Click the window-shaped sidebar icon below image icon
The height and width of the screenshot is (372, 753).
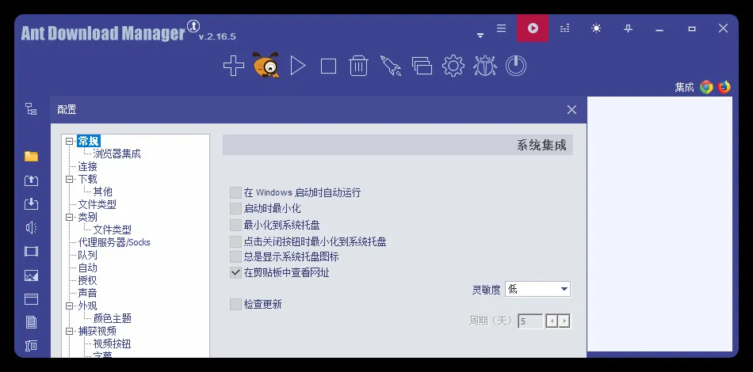coord(31,299)
